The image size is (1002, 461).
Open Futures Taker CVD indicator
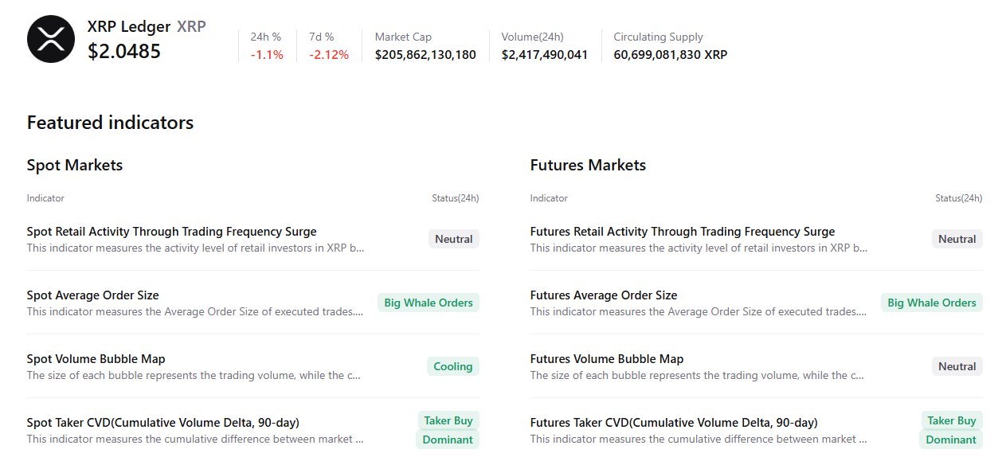pyautogui.click(x=673, y=423)
